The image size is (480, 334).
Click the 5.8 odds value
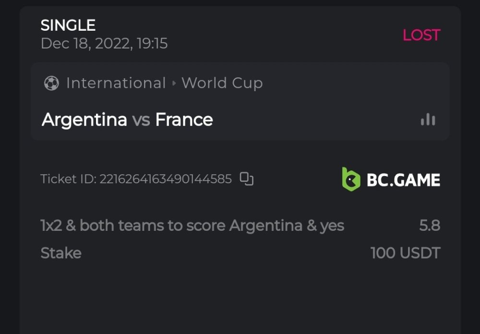pos(429,225)
